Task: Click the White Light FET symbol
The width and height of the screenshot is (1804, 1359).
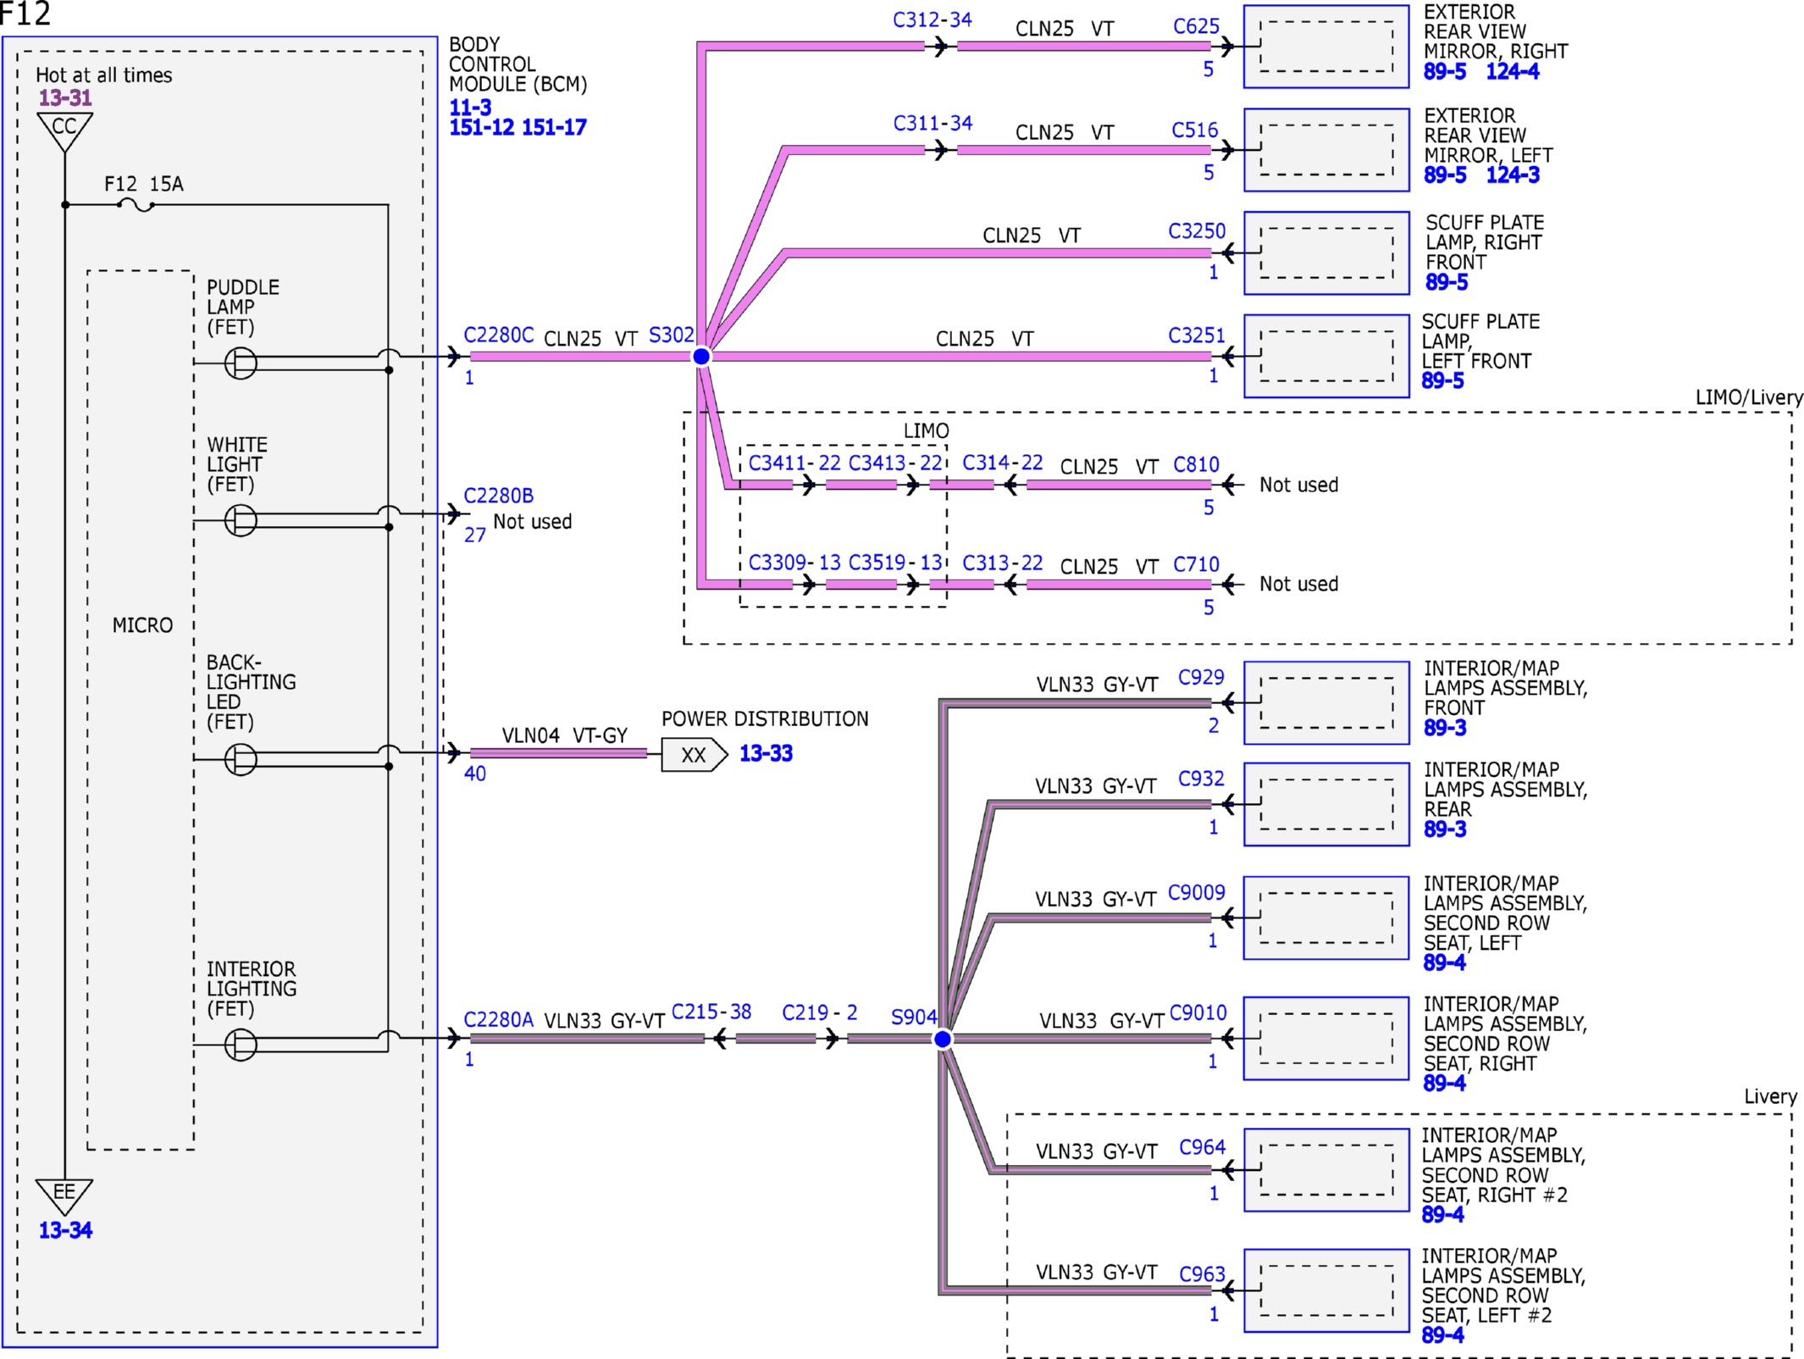Action: (241, 520)
